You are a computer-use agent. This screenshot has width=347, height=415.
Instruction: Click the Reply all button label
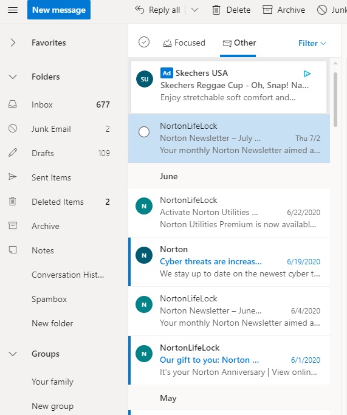[164, 10]
